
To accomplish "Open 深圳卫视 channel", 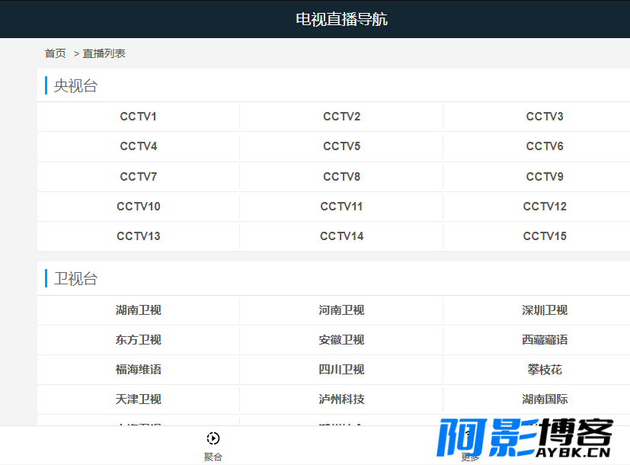I will pos(545,309).
